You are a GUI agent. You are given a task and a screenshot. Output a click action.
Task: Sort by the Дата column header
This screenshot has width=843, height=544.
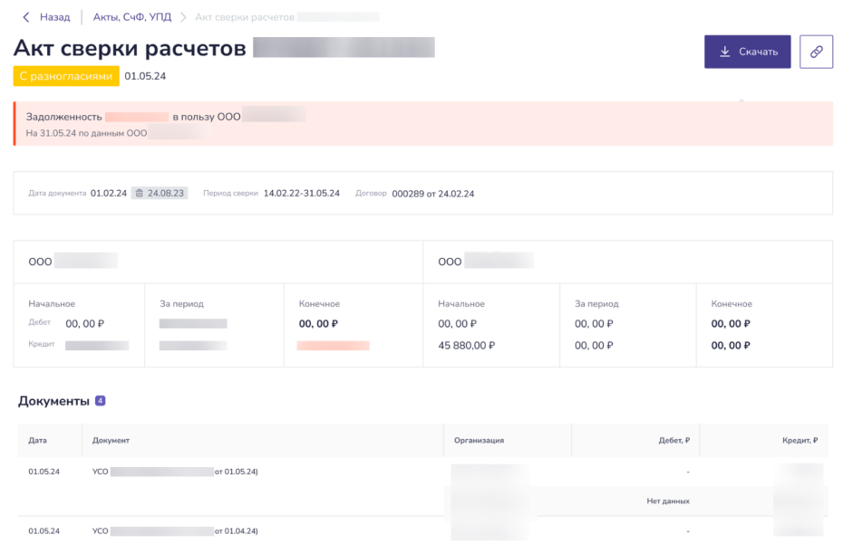tap(38, 440)
